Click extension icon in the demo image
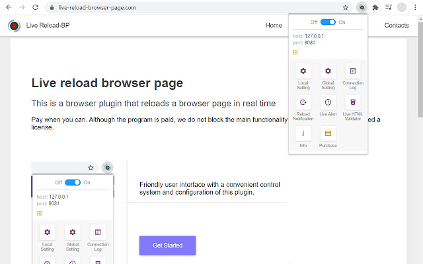The image size is (423, 264). [107, 168]
